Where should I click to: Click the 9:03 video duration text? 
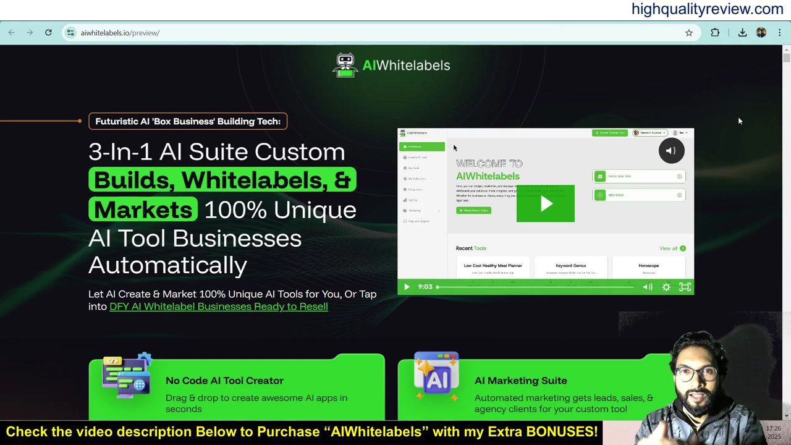pyautogui.click(x=425, y=287)
